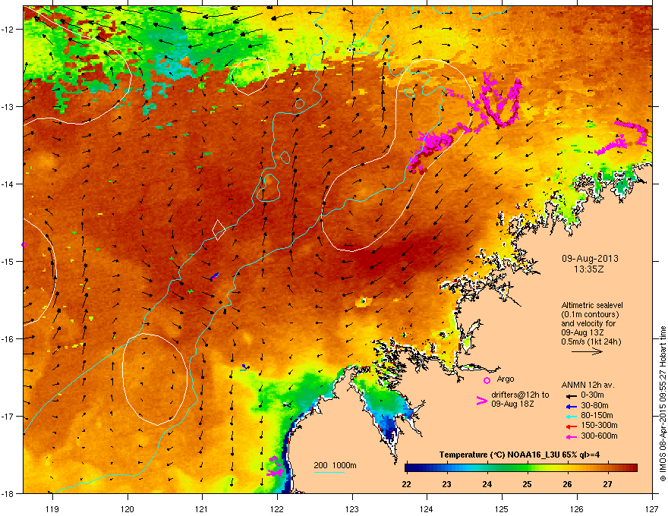This screenshot has height=516, width=668.
Task: Click the latitude axis label -18
Action: pyautogui.click(x=8, y=493)
